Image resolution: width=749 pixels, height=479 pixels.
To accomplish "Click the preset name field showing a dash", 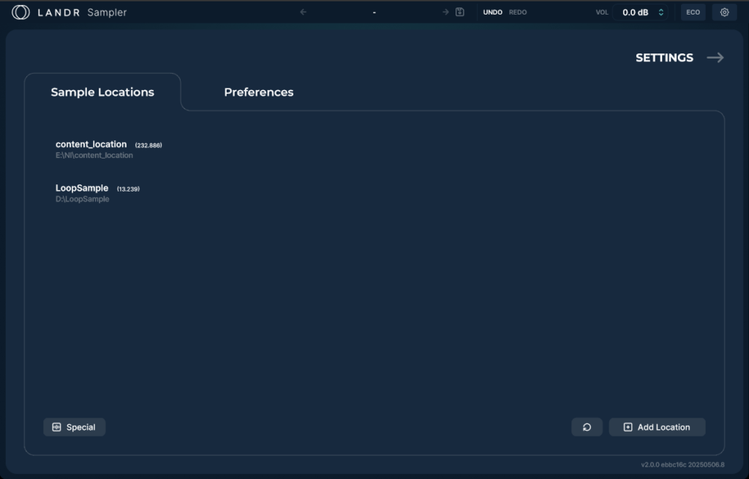I will pyautogui.click(x=374, y=12).
